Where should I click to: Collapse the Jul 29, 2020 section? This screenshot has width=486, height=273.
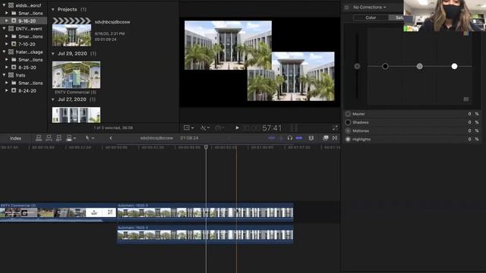click(x=53, y=54)
